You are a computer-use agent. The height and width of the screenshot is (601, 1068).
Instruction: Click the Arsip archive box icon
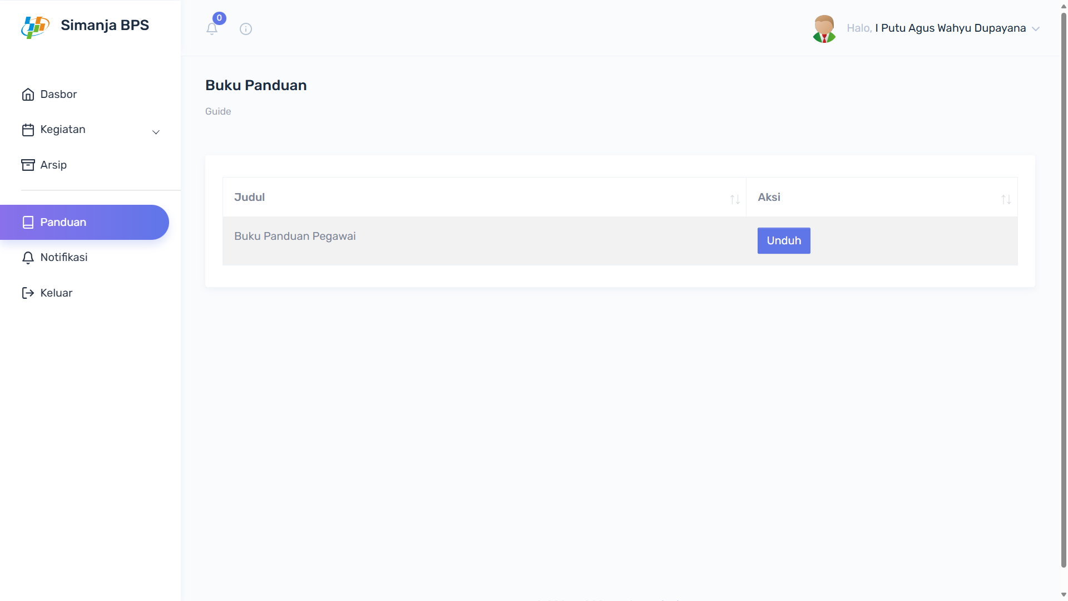click(x=28, y=165)
